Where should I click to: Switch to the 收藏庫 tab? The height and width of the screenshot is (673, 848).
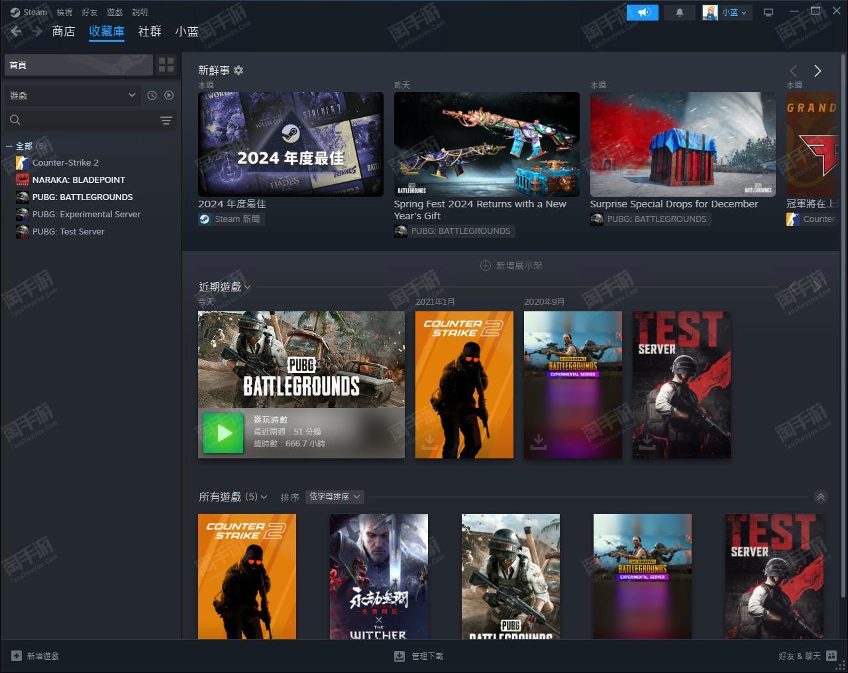pos(107,31)
